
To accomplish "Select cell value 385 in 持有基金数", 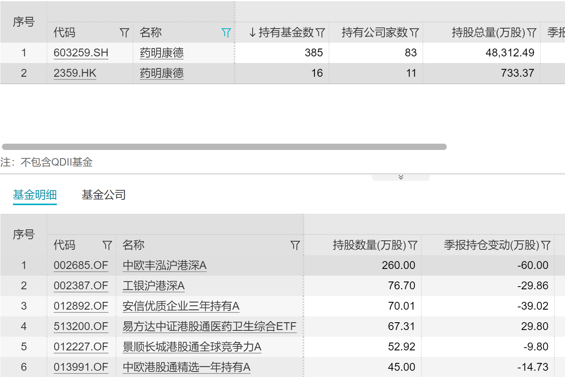I will coord(314,52).
